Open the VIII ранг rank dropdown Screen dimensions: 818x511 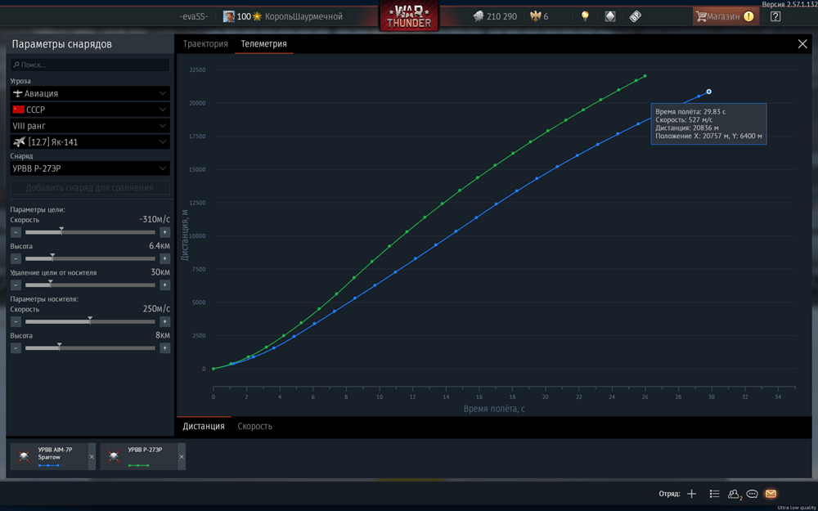90,126
